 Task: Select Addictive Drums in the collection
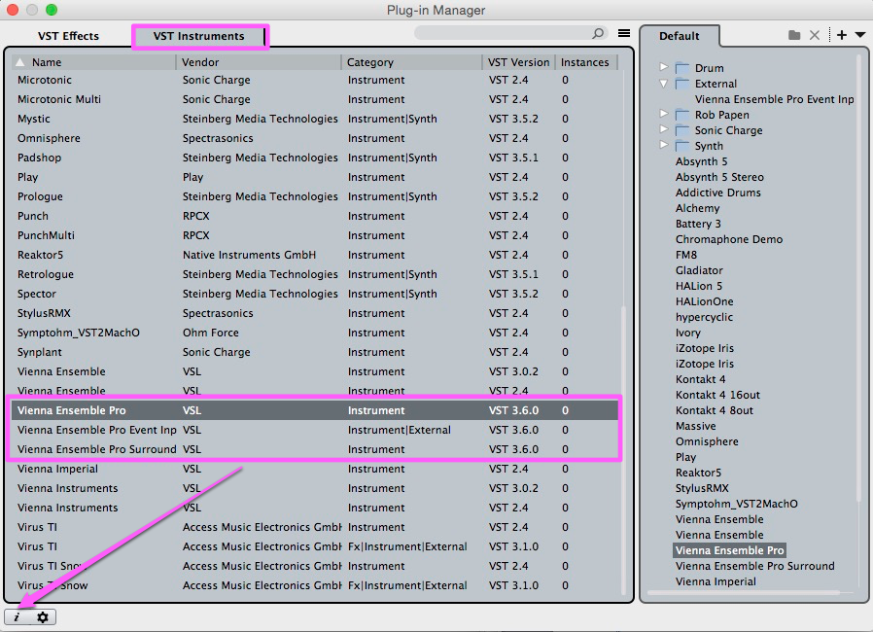(x=717, y=193)
